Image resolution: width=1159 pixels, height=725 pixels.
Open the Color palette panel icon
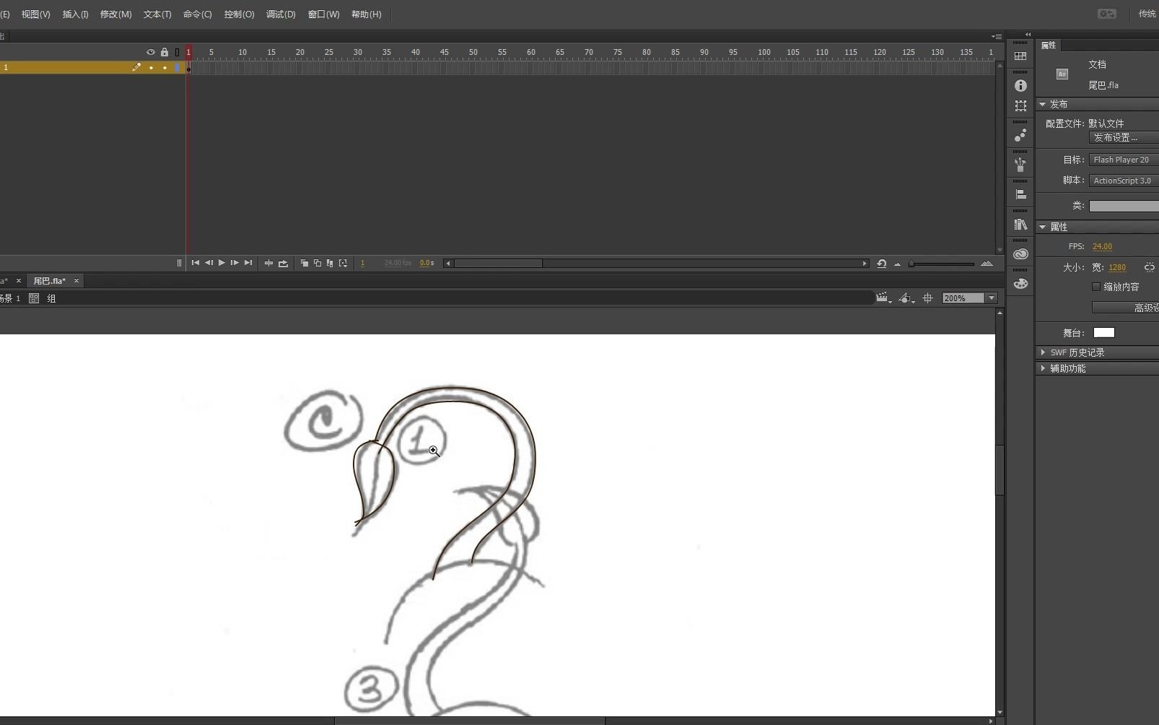click(x=1020, y=284)
